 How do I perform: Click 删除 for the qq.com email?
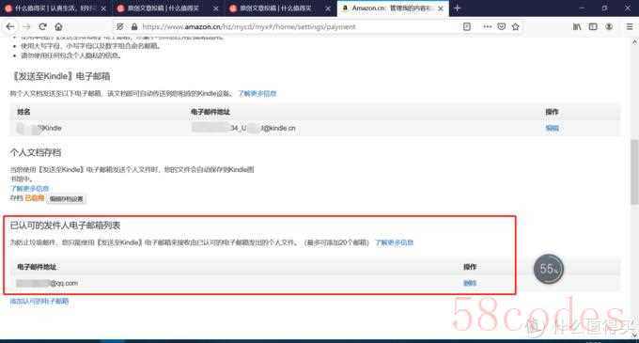[x=470, y=283]
